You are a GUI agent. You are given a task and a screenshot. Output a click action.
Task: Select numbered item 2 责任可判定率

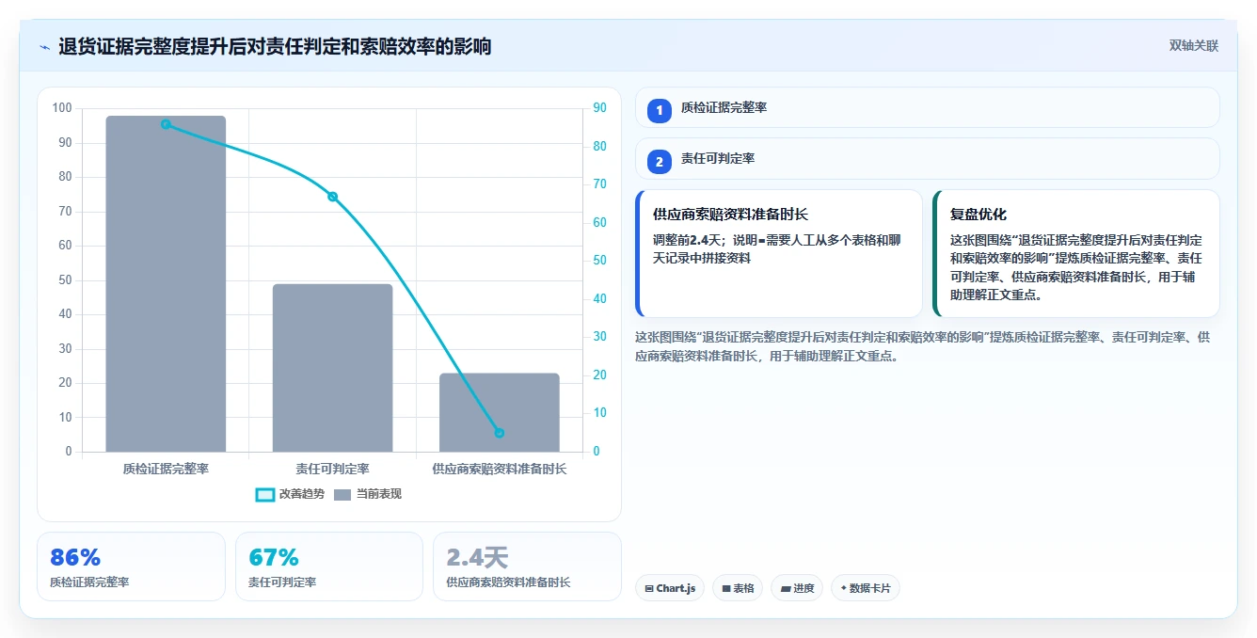coord(927,159)
